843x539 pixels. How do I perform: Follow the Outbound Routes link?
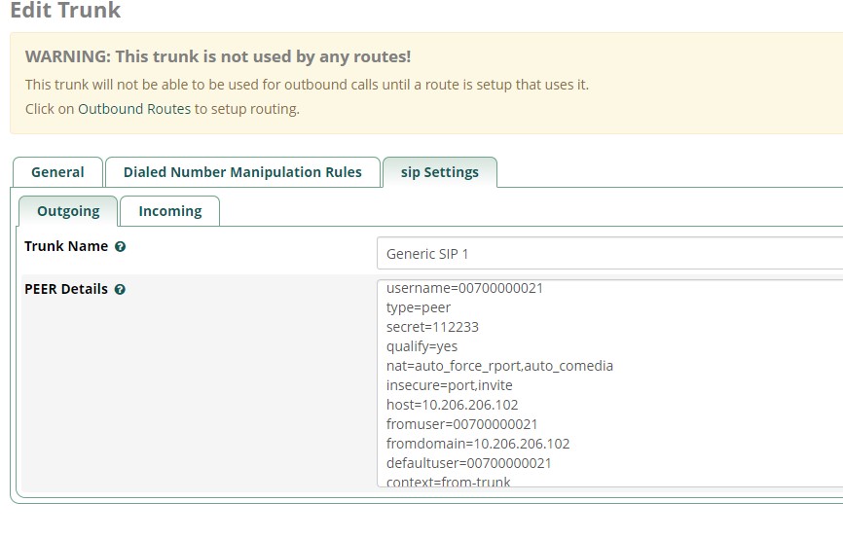pyautogui.click(x=134, y=109)
